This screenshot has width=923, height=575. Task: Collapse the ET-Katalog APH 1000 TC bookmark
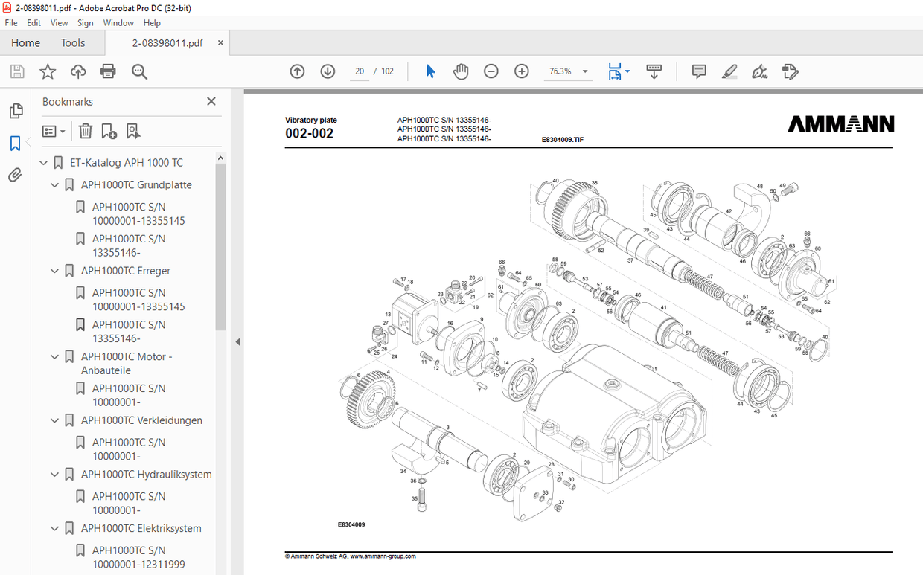[42, 162]
